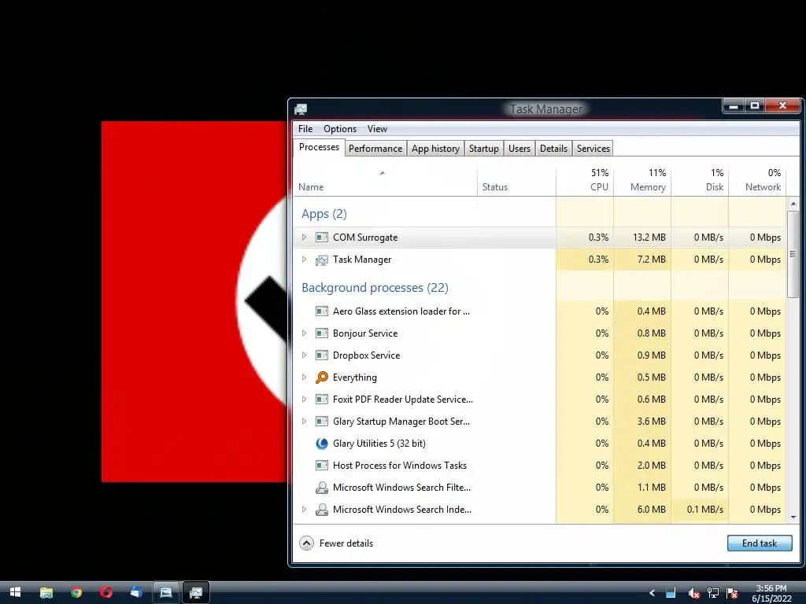Launch Google Chrome from the taskbar
Viewport: 806px width, 604px height.
(x=76, y=592)
